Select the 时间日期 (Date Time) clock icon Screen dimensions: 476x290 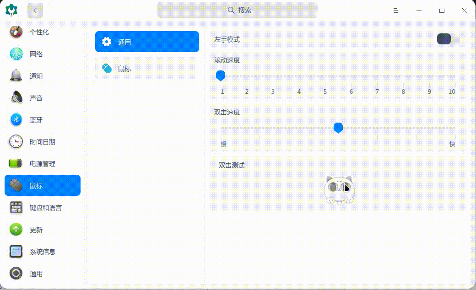[16, 141]
